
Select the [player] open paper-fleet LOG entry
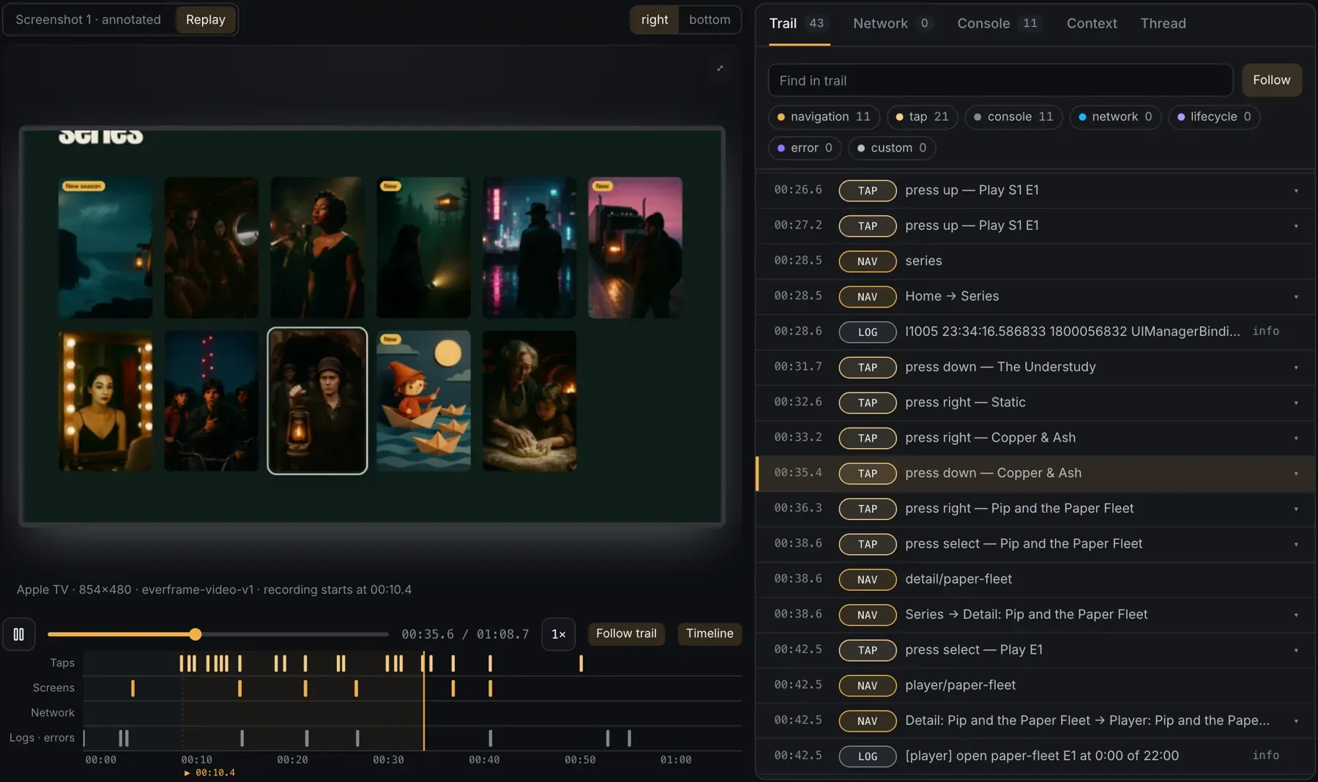point(1035,756)
